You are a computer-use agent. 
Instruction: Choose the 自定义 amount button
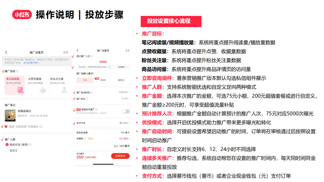(121, 80)
